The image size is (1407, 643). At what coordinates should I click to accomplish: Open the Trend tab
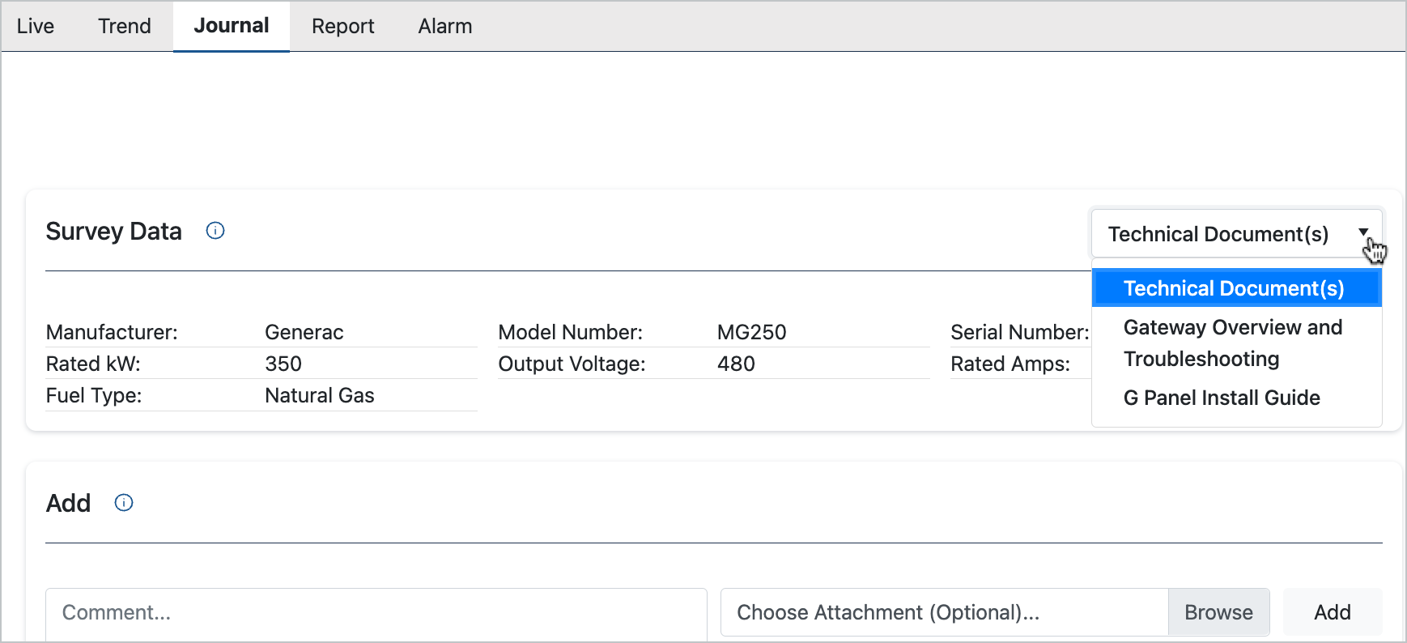(x=125, y=26)
